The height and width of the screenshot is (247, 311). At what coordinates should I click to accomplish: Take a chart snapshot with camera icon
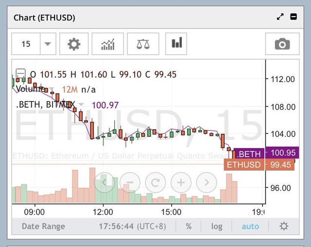pyautogui.click(x=282, y=44)
